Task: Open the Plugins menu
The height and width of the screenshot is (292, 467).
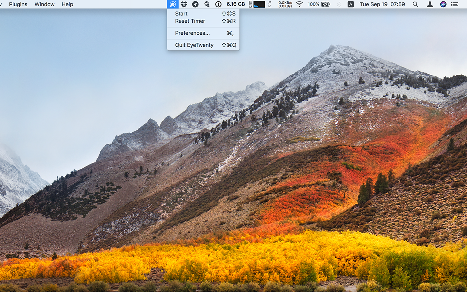Action: tap(18, 4)
